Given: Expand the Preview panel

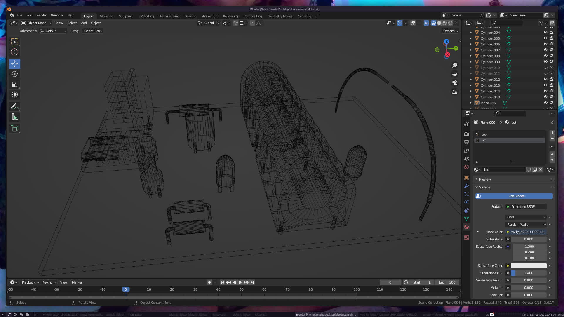Looking at the screenshot, I should point(485,179).
